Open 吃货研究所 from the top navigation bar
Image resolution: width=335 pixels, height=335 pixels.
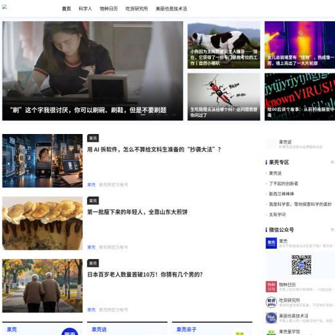137,9
